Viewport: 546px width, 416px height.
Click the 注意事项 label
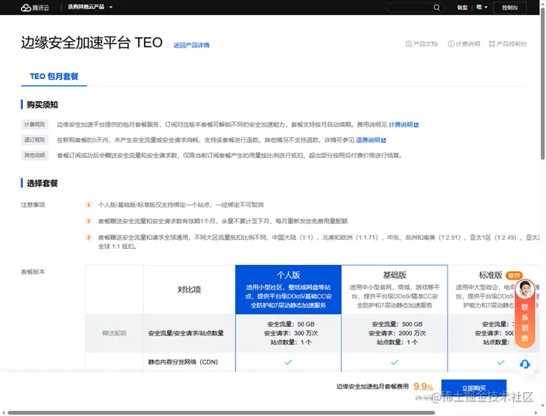33,205
